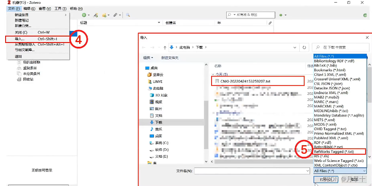
Task: Click the paperclip Add Attachment icon
Action: pos(115,15)
